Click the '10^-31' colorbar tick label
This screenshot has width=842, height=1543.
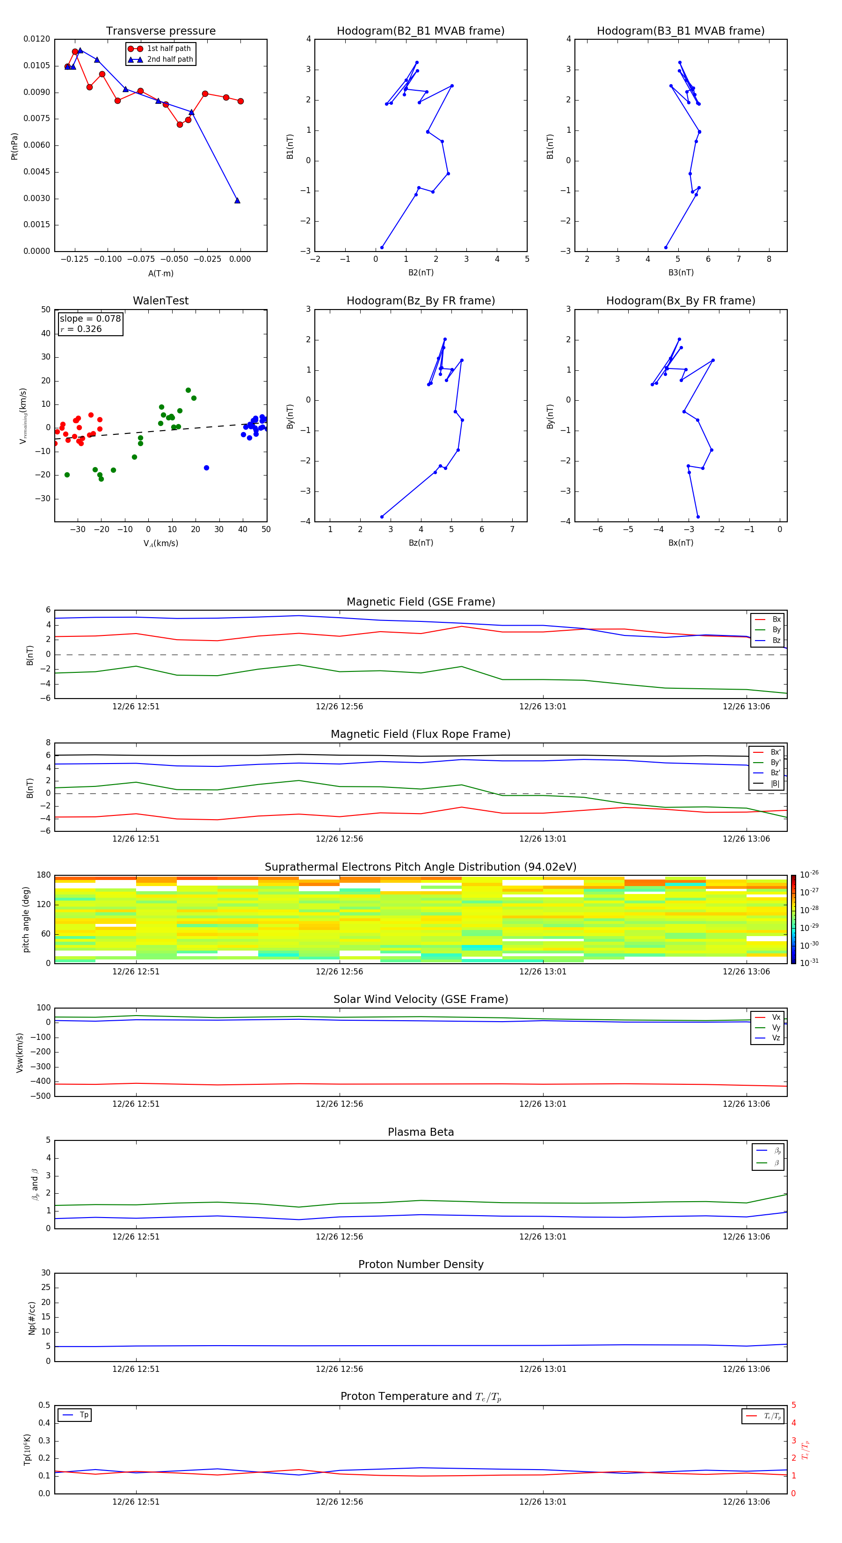tap(809, 963)
